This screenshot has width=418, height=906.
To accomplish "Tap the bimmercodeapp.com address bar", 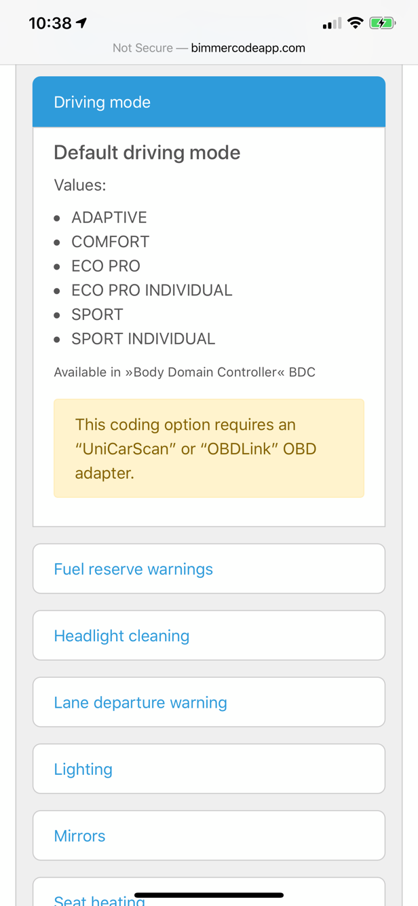I will [x=209, y=48].
